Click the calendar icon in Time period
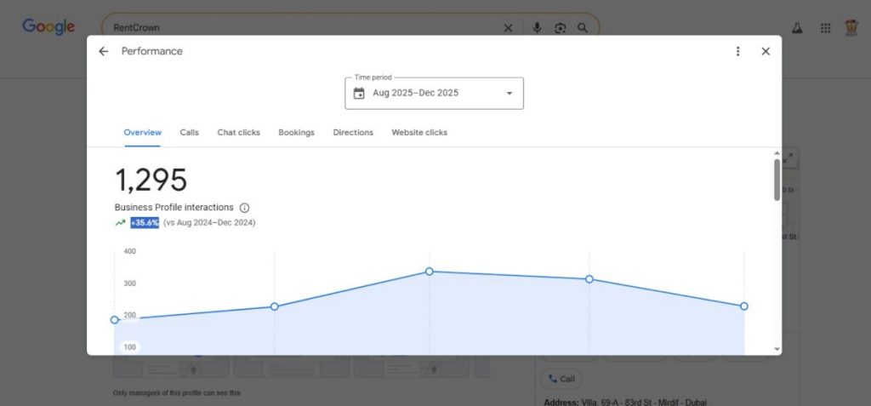The width and height of the screenshot is (871, 406). point(359,94)
